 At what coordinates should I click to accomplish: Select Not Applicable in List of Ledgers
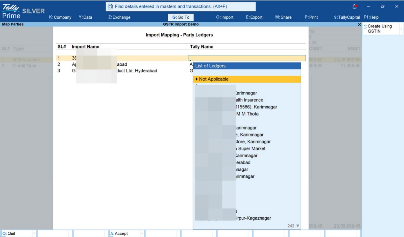(x=247, y=79)
